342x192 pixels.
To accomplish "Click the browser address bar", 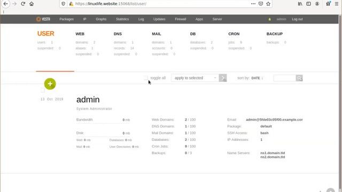I will 161,4.
